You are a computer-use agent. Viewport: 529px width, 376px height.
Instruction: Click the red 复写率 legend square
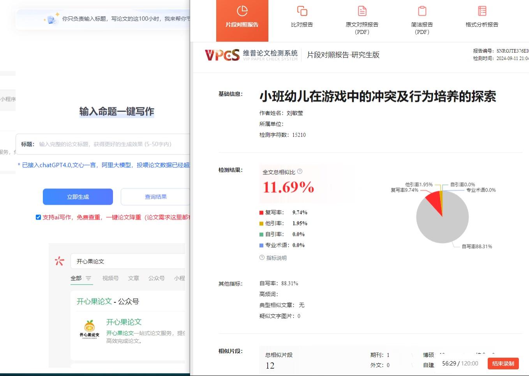pyautogui.click(x=261, y=213)
